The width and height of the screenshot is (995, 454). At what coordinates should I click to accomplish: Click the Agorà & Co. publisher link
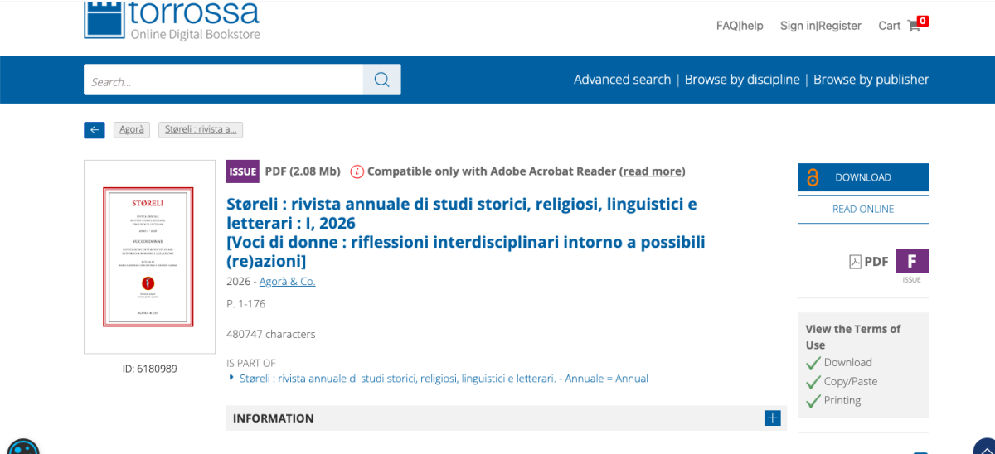click(287, 281)
